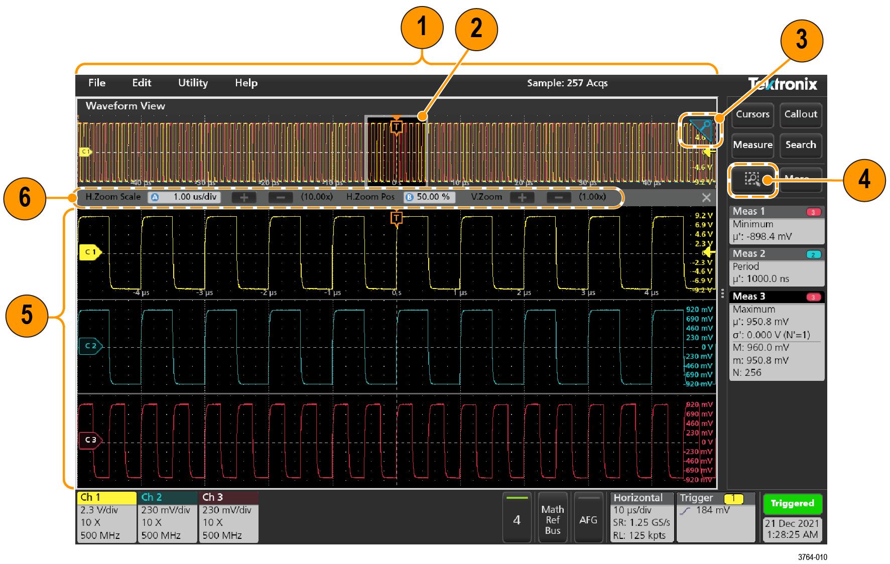Click the trigger position T marker in zoom view
Viewport: 890px width, 564px height.
coord(397,218)
